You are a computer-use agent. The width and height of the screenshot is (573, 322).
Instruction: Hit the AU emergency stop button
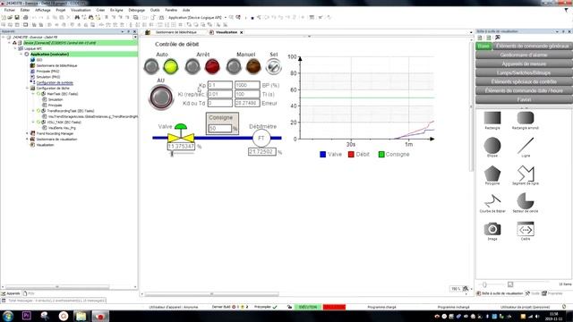161,97
